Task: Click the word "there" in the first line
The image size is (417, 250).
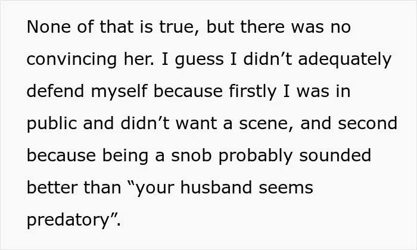Action: tap(263, 27)
